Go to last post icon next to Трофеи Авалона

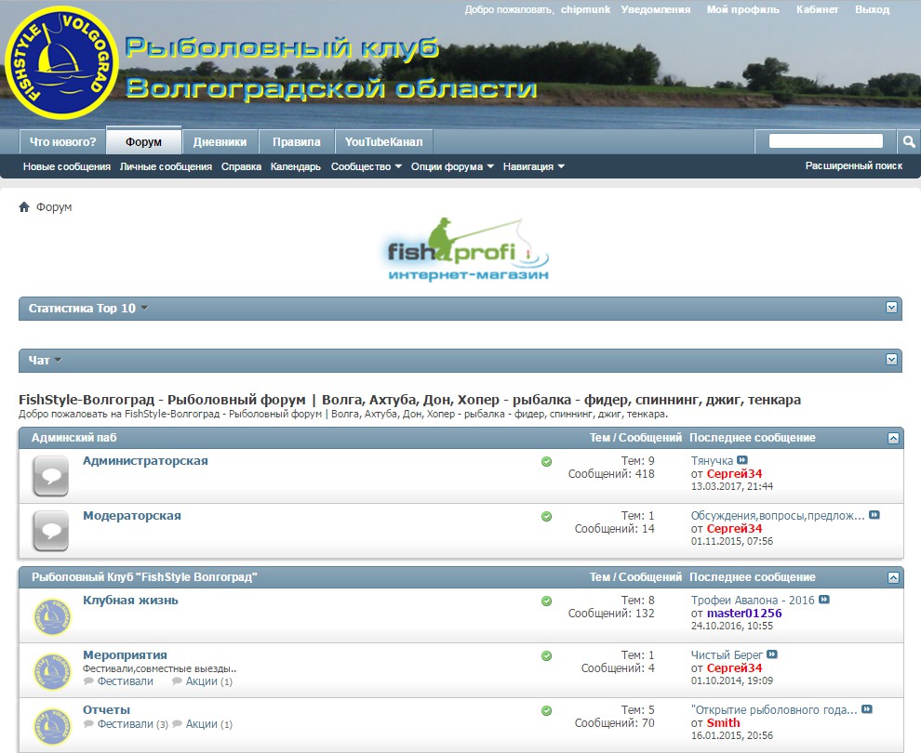pyautogui.click(x=824, y=600)
